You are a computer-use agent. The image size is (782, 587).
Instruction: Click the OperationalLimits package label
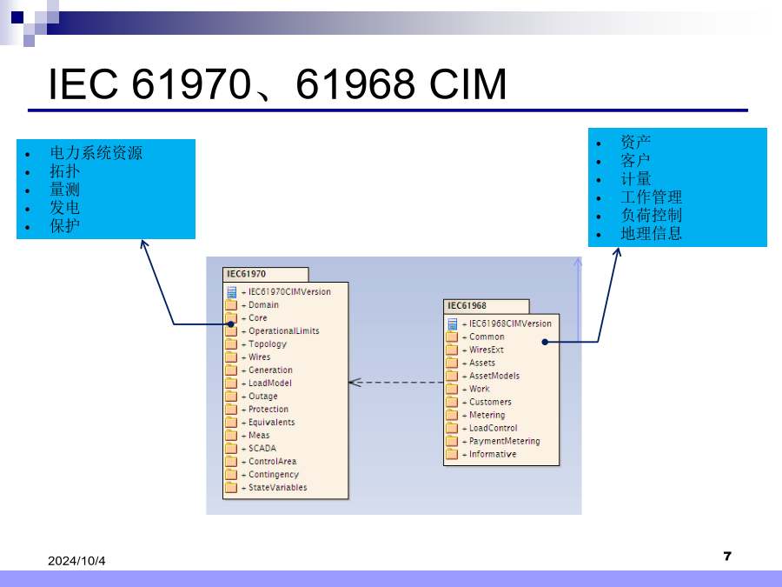[x=283, y=331]
